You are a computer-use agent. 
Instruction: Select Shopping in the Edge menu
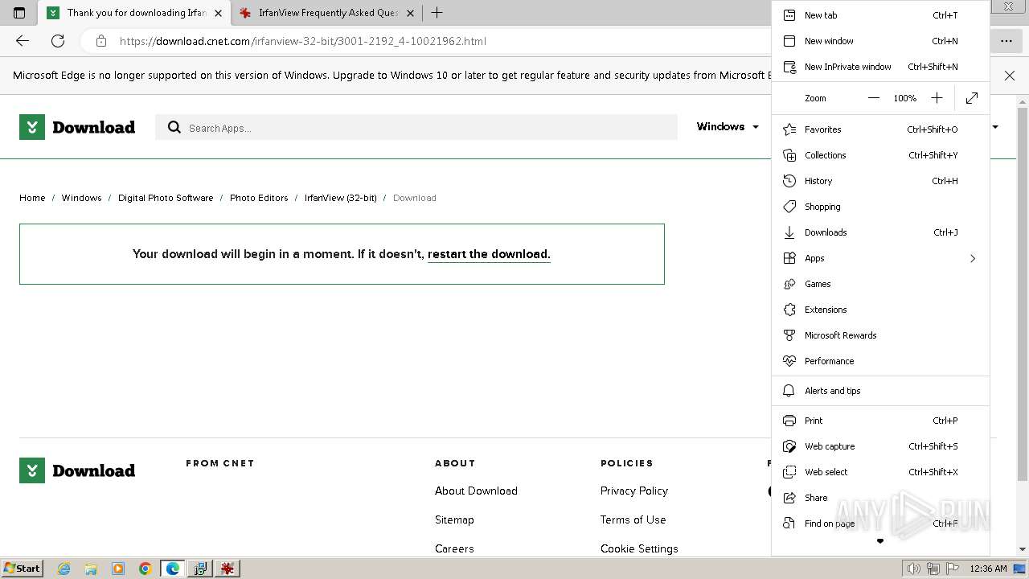880,207
